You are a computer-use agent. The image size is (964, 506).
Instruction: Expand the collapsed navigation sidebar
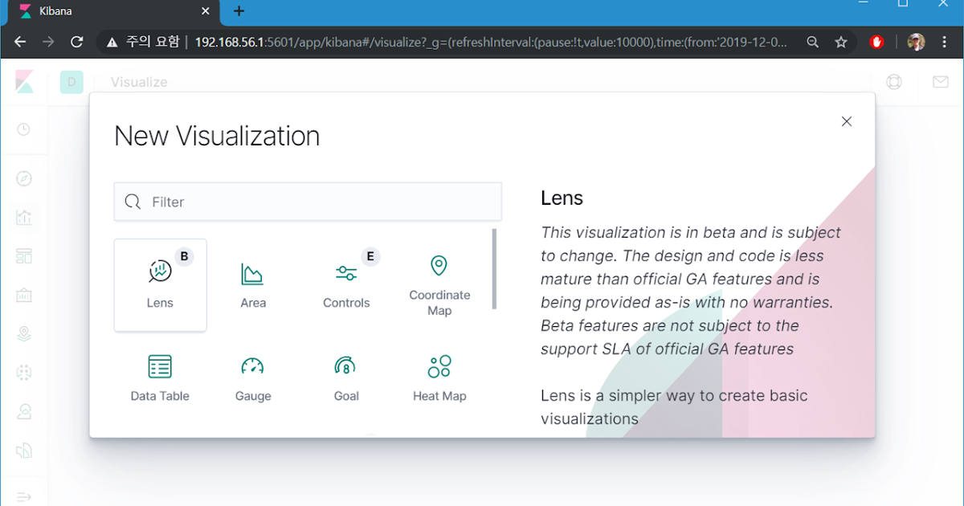[x=23, y=496]
